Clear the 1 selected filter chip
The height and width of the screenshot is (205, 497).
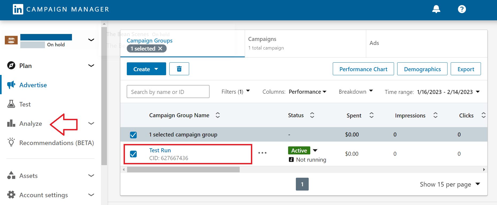tap(160, 48)
